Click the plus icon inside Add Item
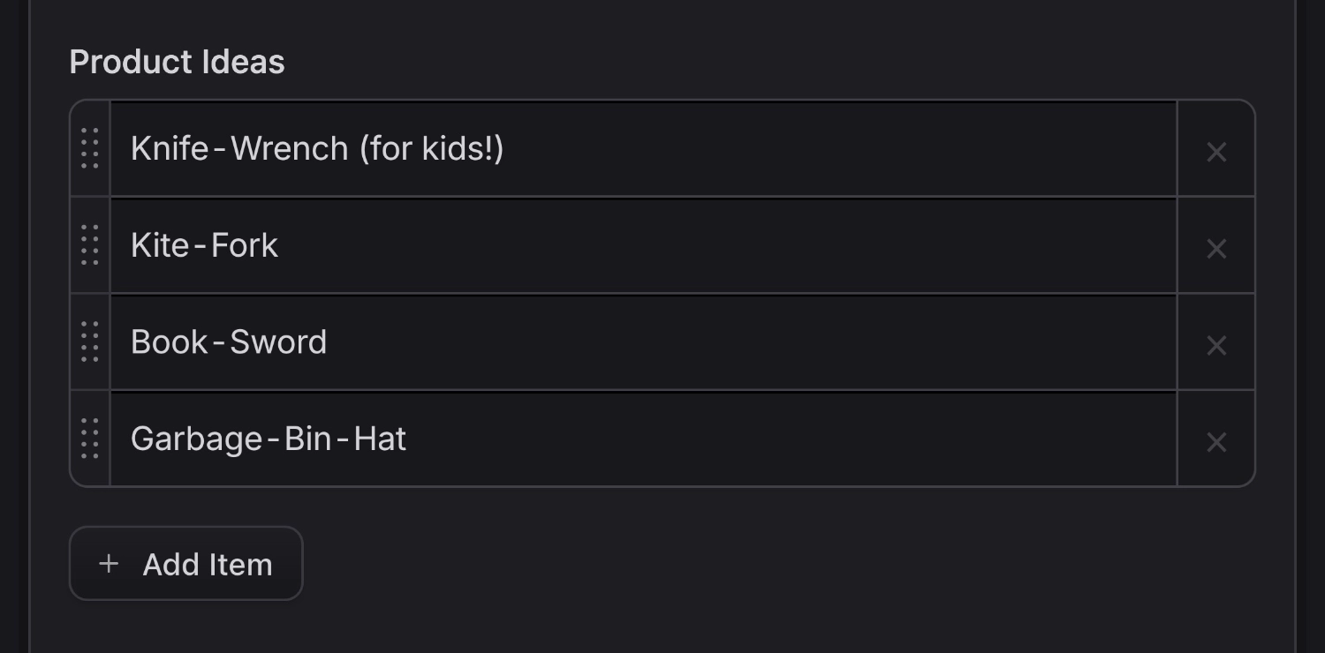Image resolution: width=1325 pixels, height=653 pixels. 108,563
